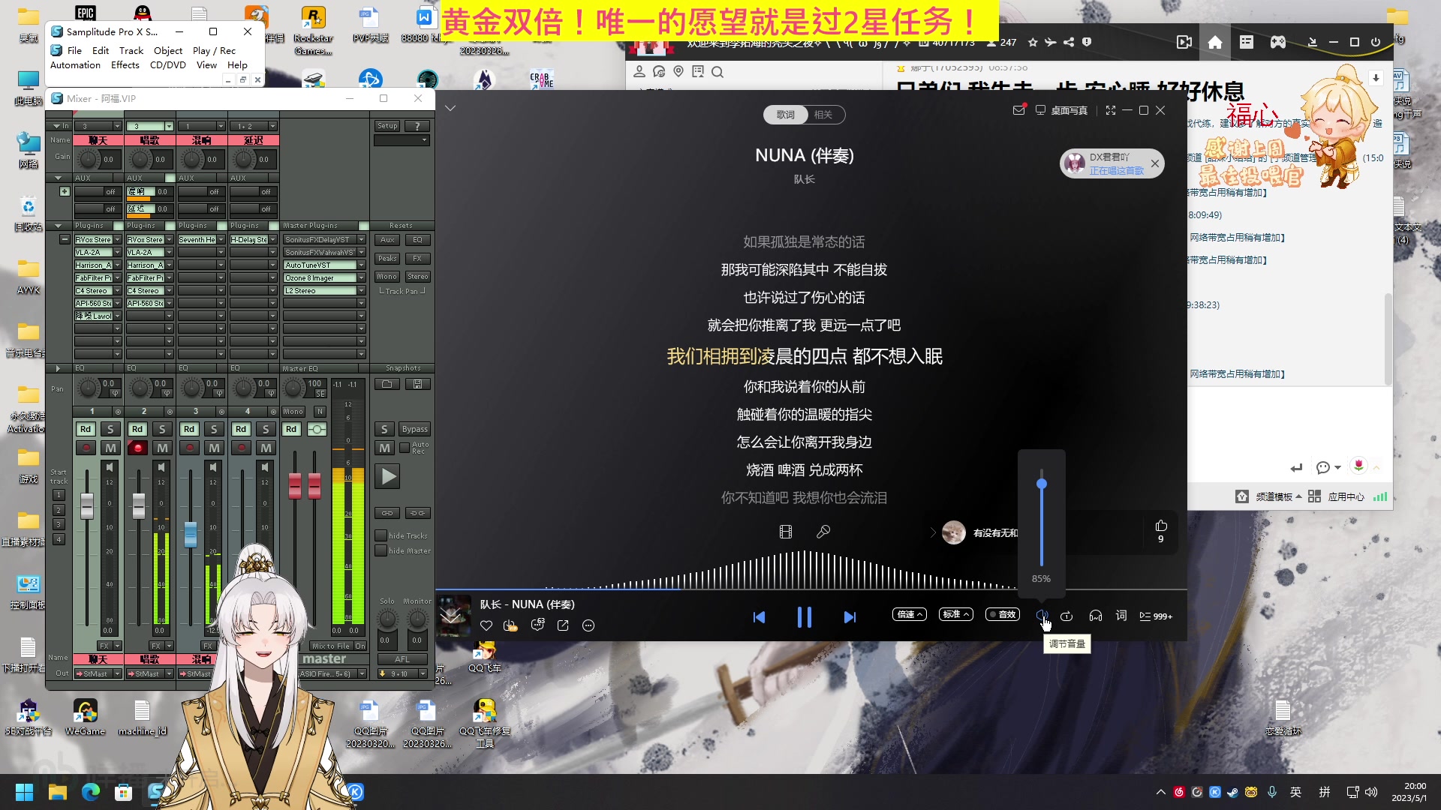
Task: Open 桌面写真 desktop photo mode
Action: pos(1062,110)
